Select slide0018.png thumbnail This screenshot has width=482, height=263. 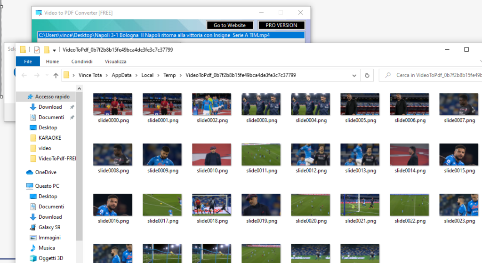[212, 205]
